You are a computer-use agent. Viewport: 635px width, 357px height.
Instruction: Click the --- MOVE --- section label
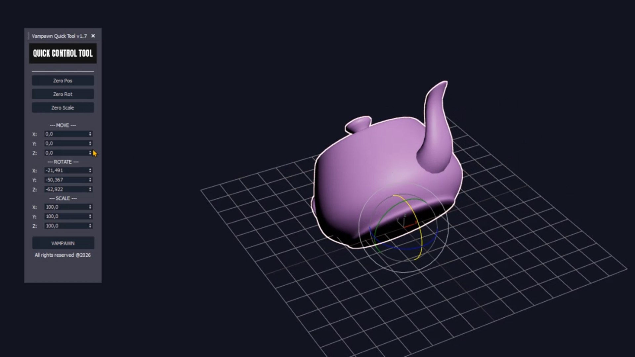click(x=63, y=125)
